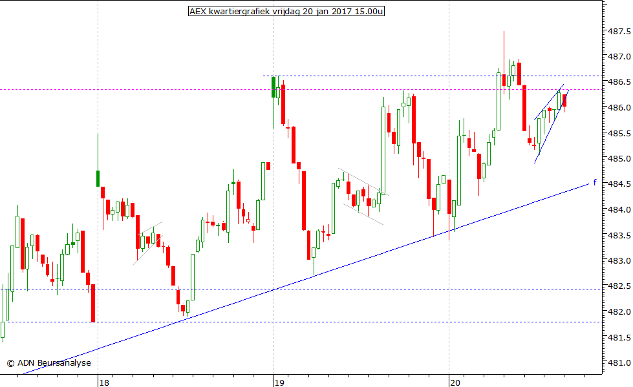
Task: Click the 486.0 price axis label
Action: tap(619, 108)
